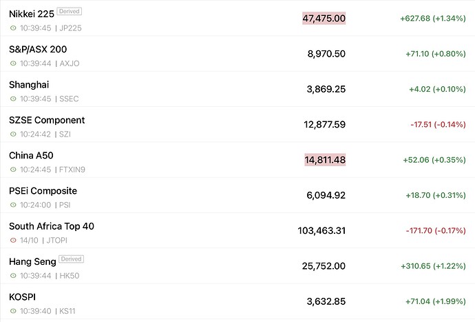The width and height of the screenshot is (475, 322).
Task: Click the clock icon under KOSPI
Action: coord(13,311)
